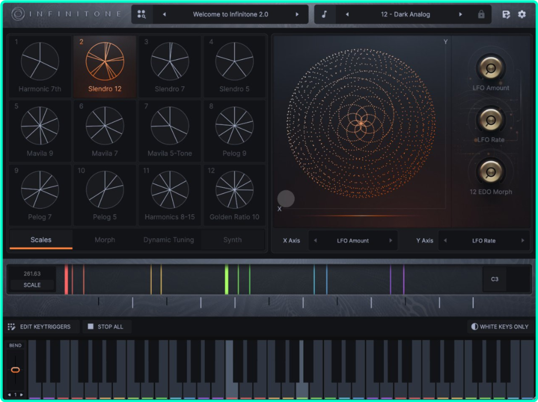The height and width of the screenshot is (402, 538).
Task: Click the music note sound preset icon
Action: (x=324, y=14)
